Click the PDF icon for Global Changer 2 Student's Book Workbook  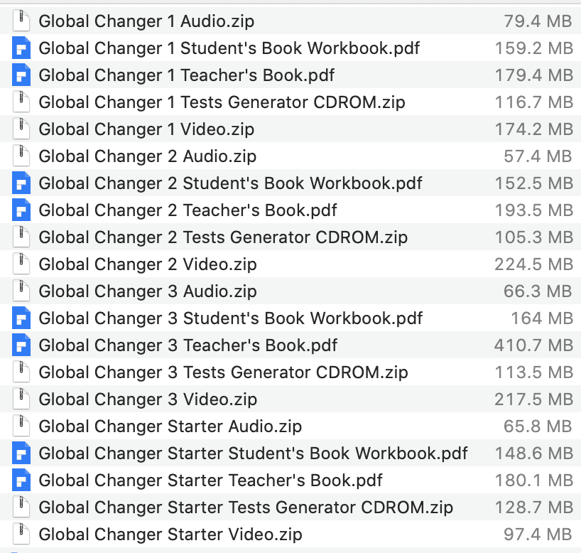click(x=23, y=183)
